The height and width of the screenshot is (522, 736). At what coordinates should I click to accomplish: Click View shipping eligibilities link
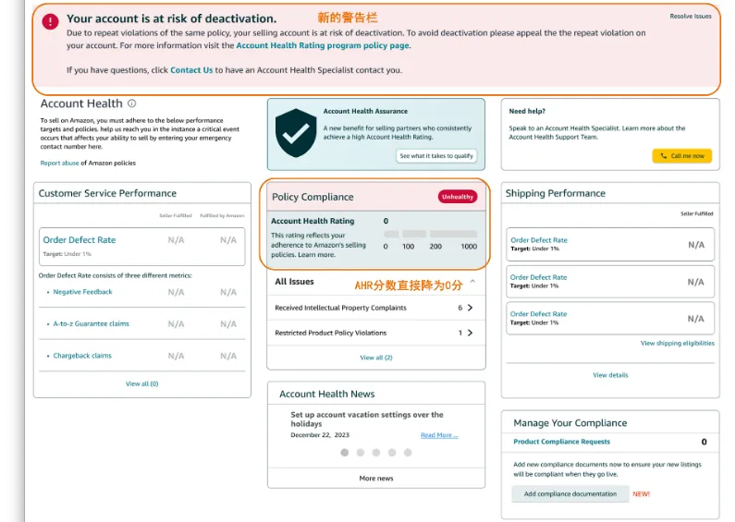tap(677, 344)
